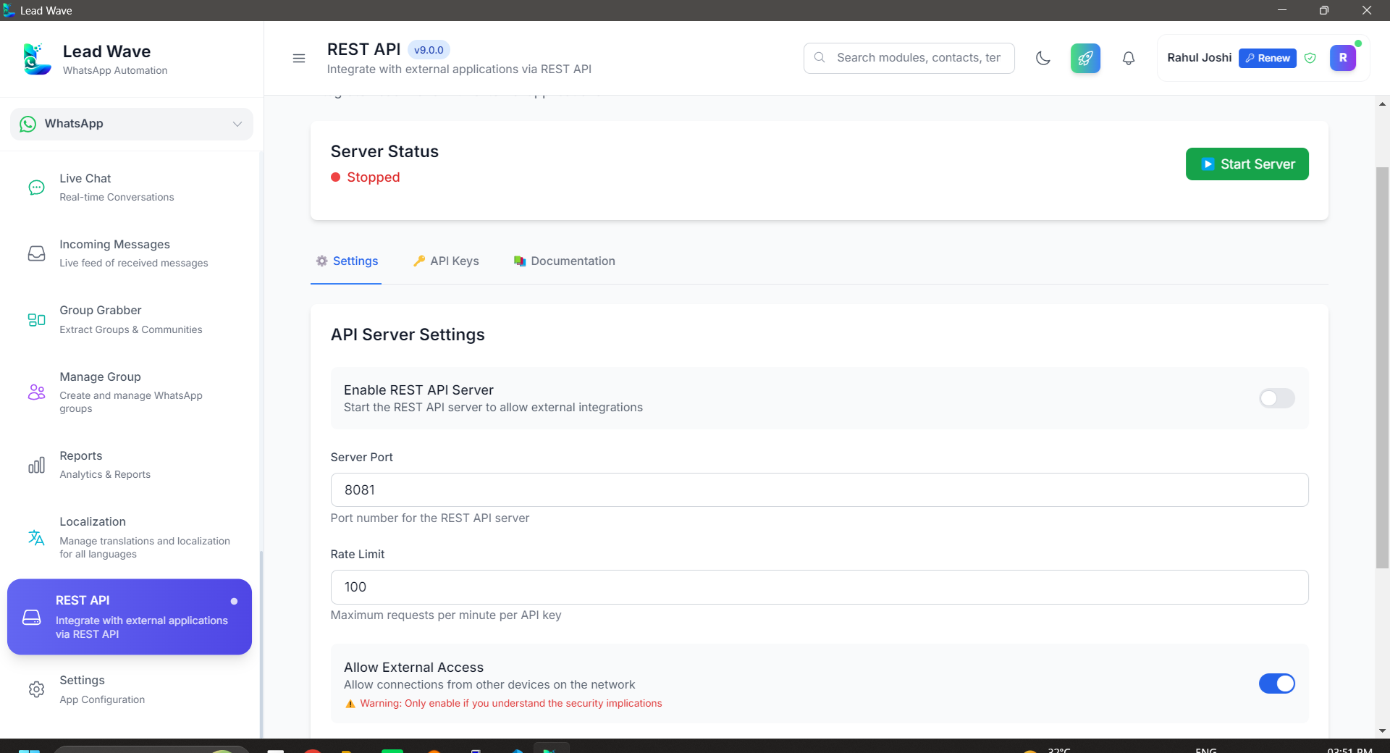Click the scrollbar down arrow

[x=1383, y=731]
